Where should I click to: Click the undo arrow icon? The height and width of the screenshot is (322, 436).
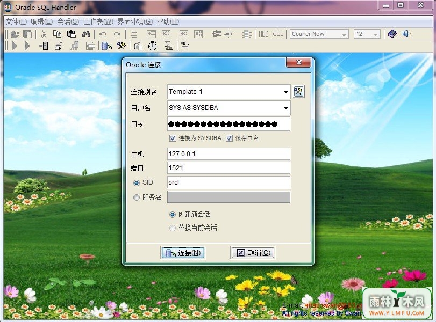pyautogui.click(x=103, y=34)
